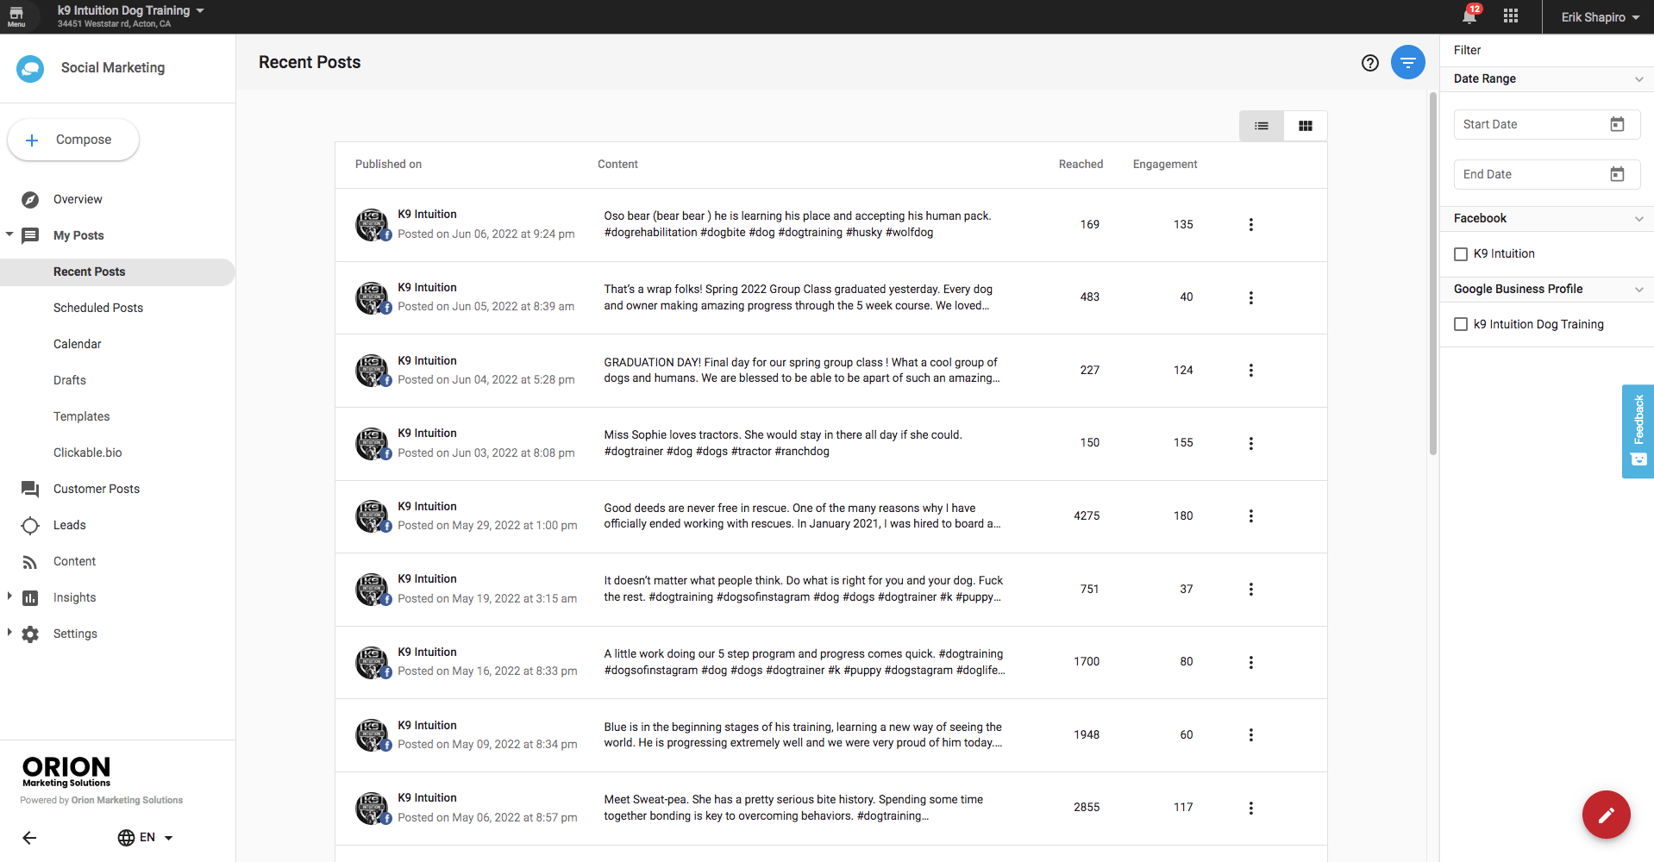
Task: Expand the Insights tree arrow
Action: pos(9,597)
